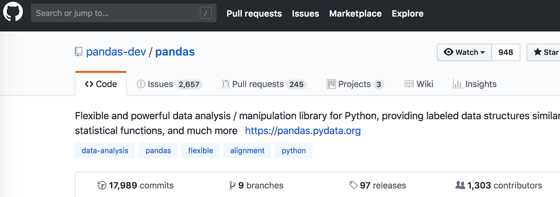This screenshot has width=560, height=197.
Task: View the 97 releases page
Action: point(378,185)
